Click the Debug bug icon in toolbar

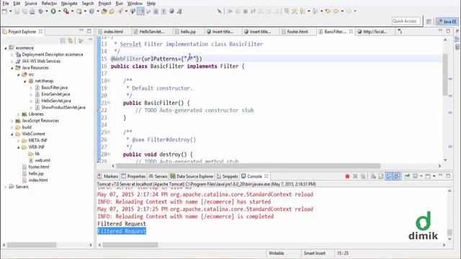(x=40, y=12)
